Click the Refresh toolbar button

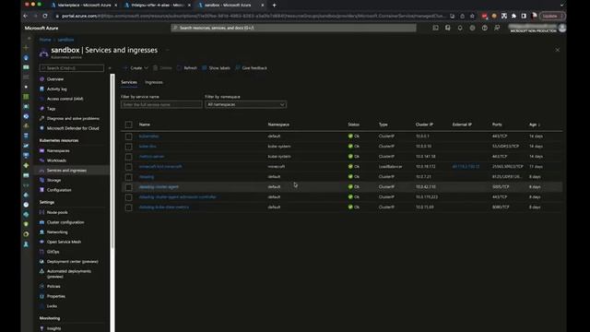click(187, 67)
